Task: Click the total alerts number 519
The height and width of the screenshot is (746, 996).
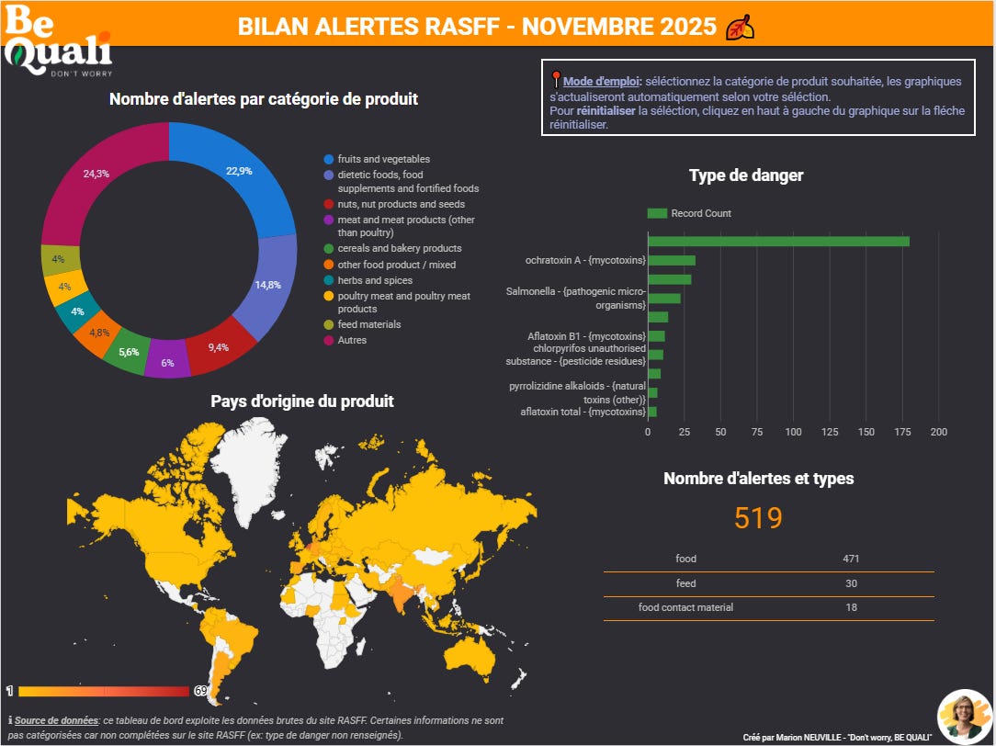Action: click(758, 518)
